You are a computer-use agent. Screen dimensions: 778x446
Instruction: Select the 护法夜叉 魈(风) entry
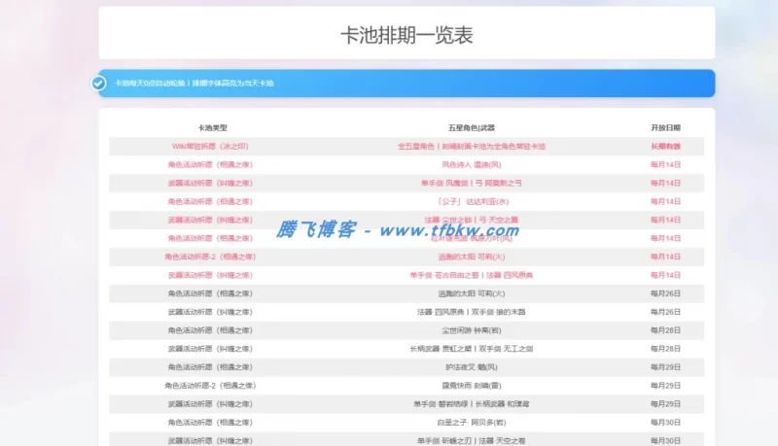coord(471,367)
